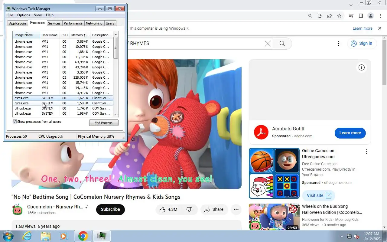Open the File menu in Task Manager
Screen dimensions: 387x242
[10, 15]
